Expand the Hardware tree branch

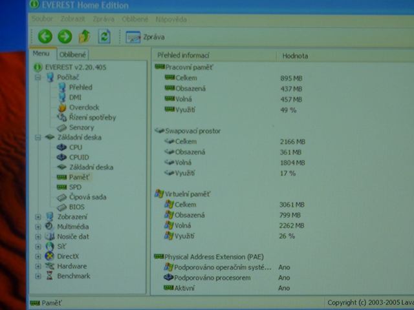[38, 267]
